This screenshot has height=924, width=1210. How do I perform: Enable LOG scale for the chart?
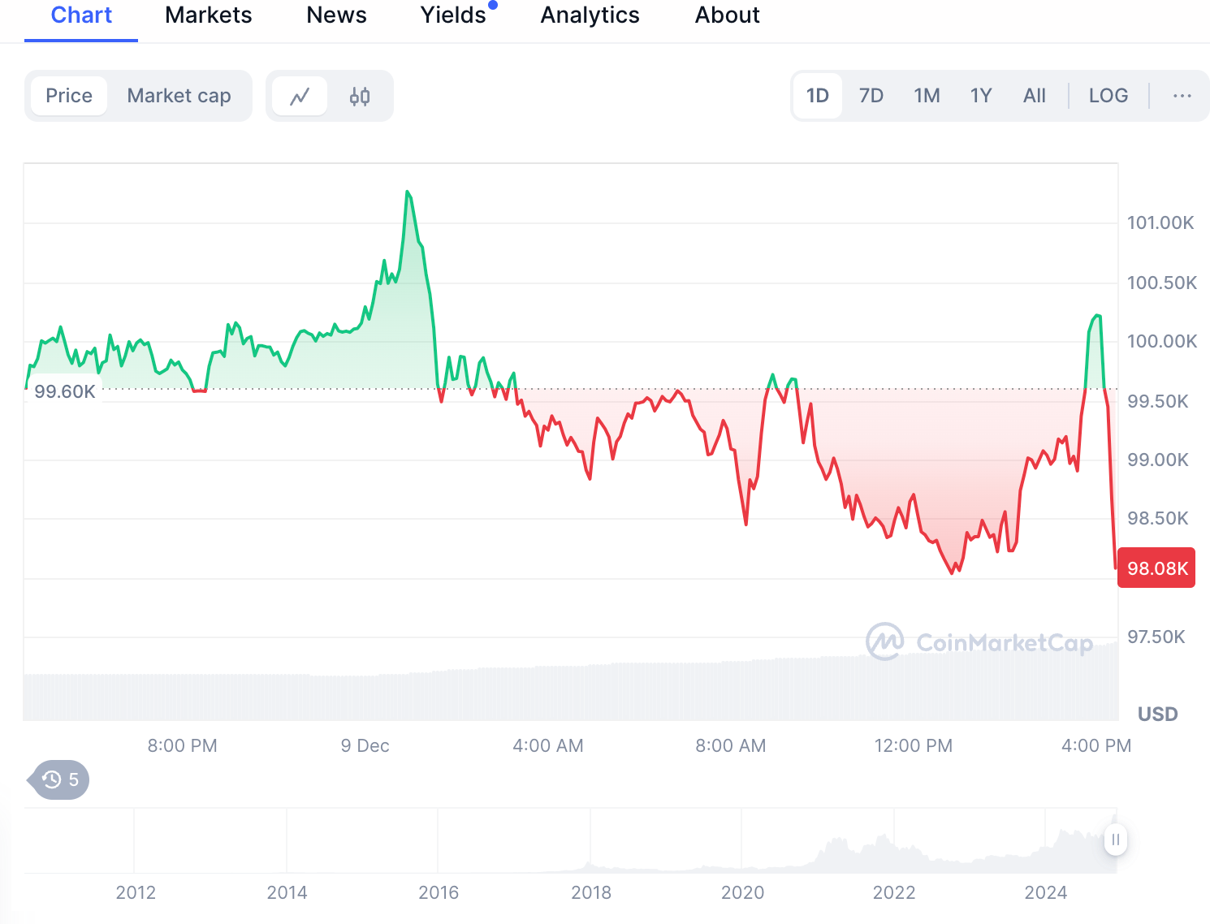tap(1108, 96)
